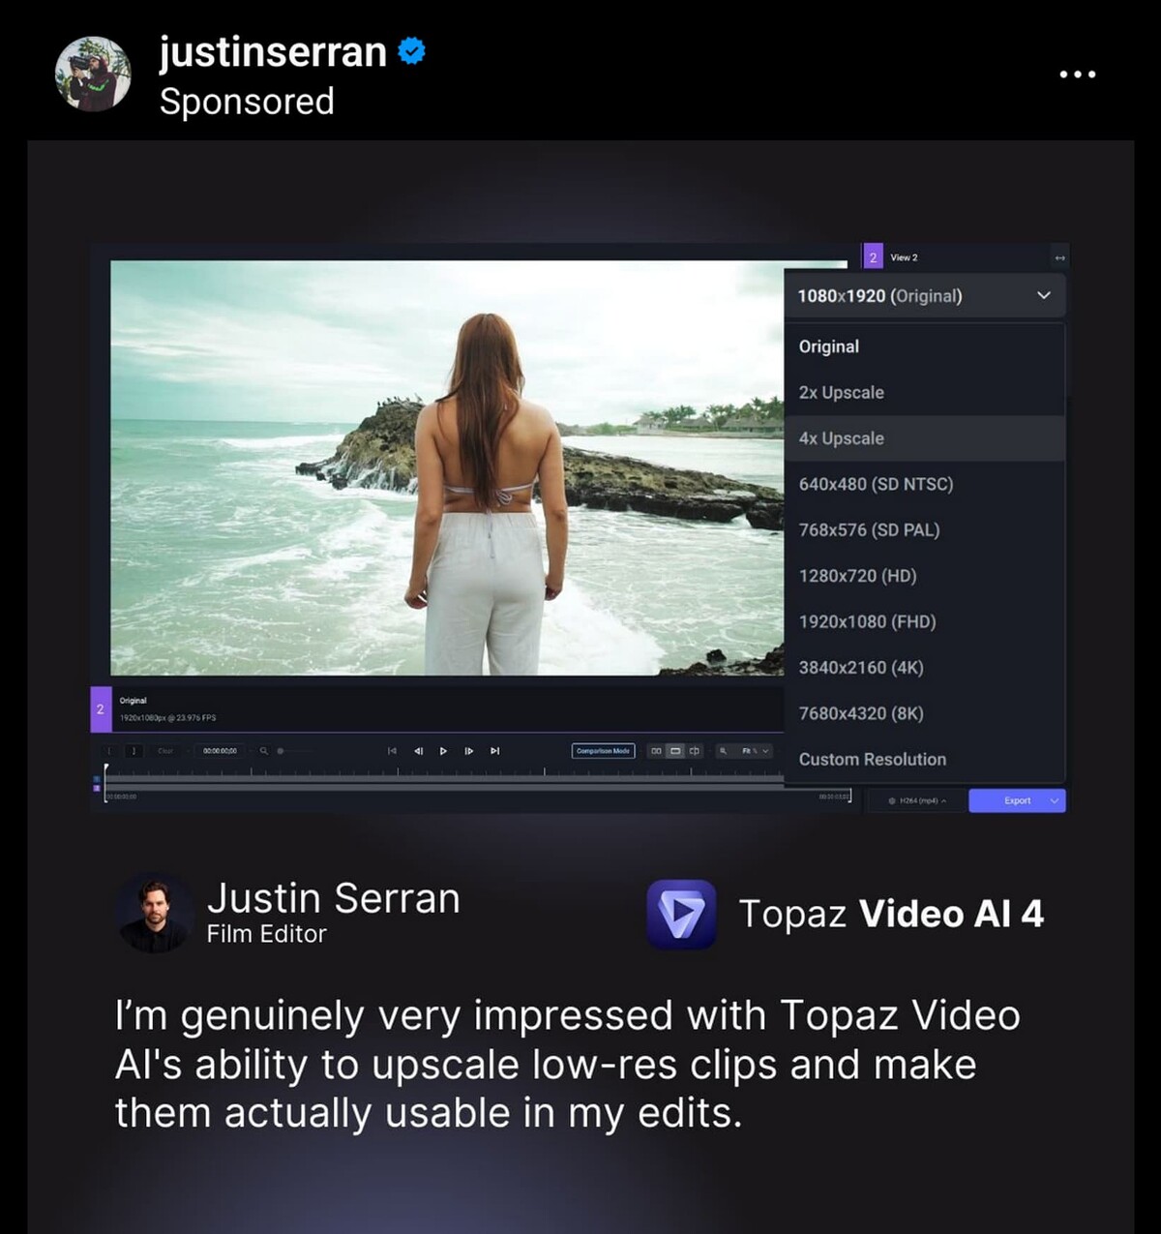Click the H264 export settings gear icon

click(x=890, y=800)
